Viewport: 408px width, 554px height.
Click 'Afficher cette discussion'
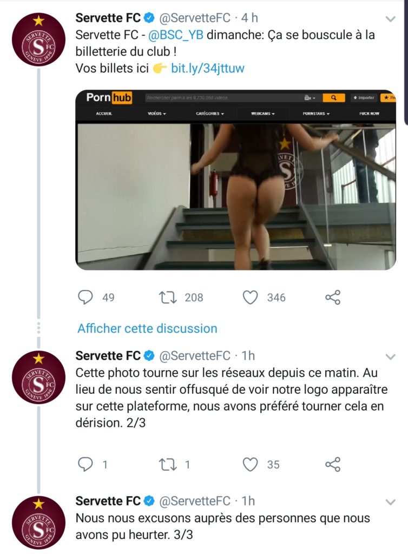pyautogui.click(x=147, y=328)
